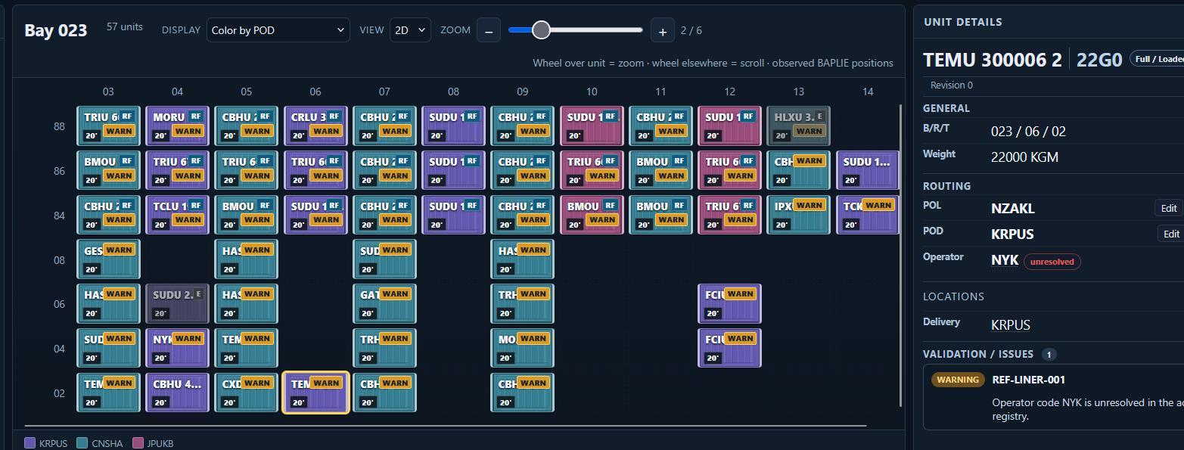Select the CRLU 3 container
This screenshot has width=1184, height=450.
click(x=315, y=126)
